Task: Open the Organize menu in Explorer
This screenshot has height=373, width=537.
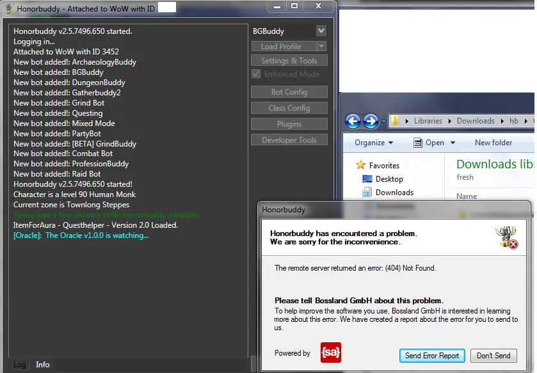Action: [x=374, y=143]
